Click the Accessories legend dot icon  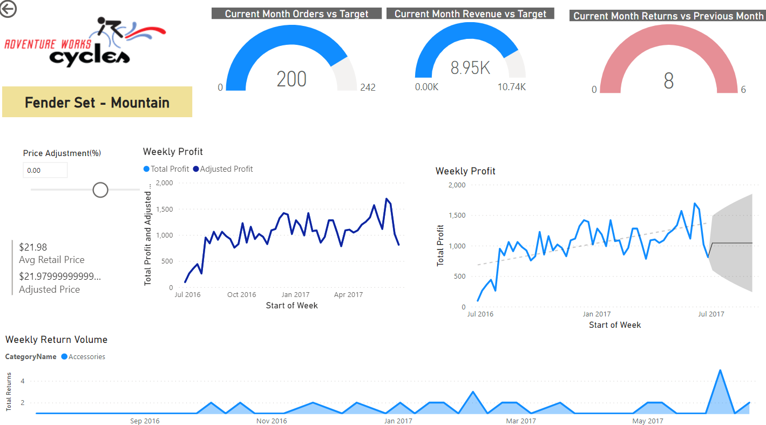pyautogui.click(x=64, y=356)
